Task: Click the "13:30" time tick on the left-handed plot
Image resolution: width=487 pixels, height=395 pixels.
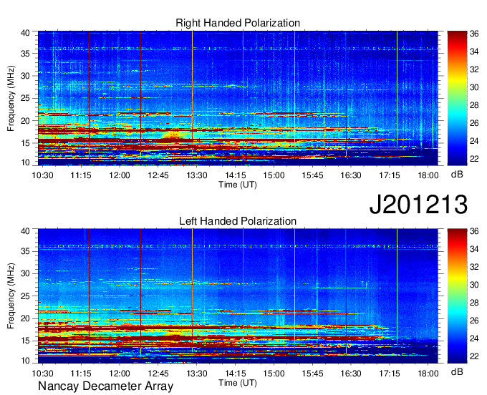Action: tap(197, 374)
